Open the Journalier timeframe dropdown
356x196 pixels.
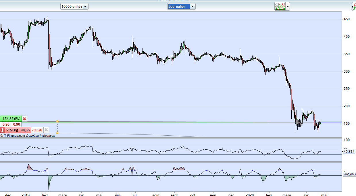coord(181,7)
